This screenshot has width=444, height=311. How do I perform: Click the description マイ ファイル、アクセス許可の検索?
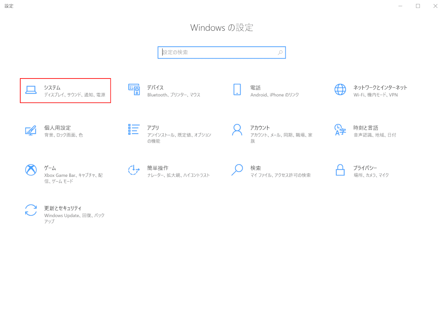pos(281,175)
